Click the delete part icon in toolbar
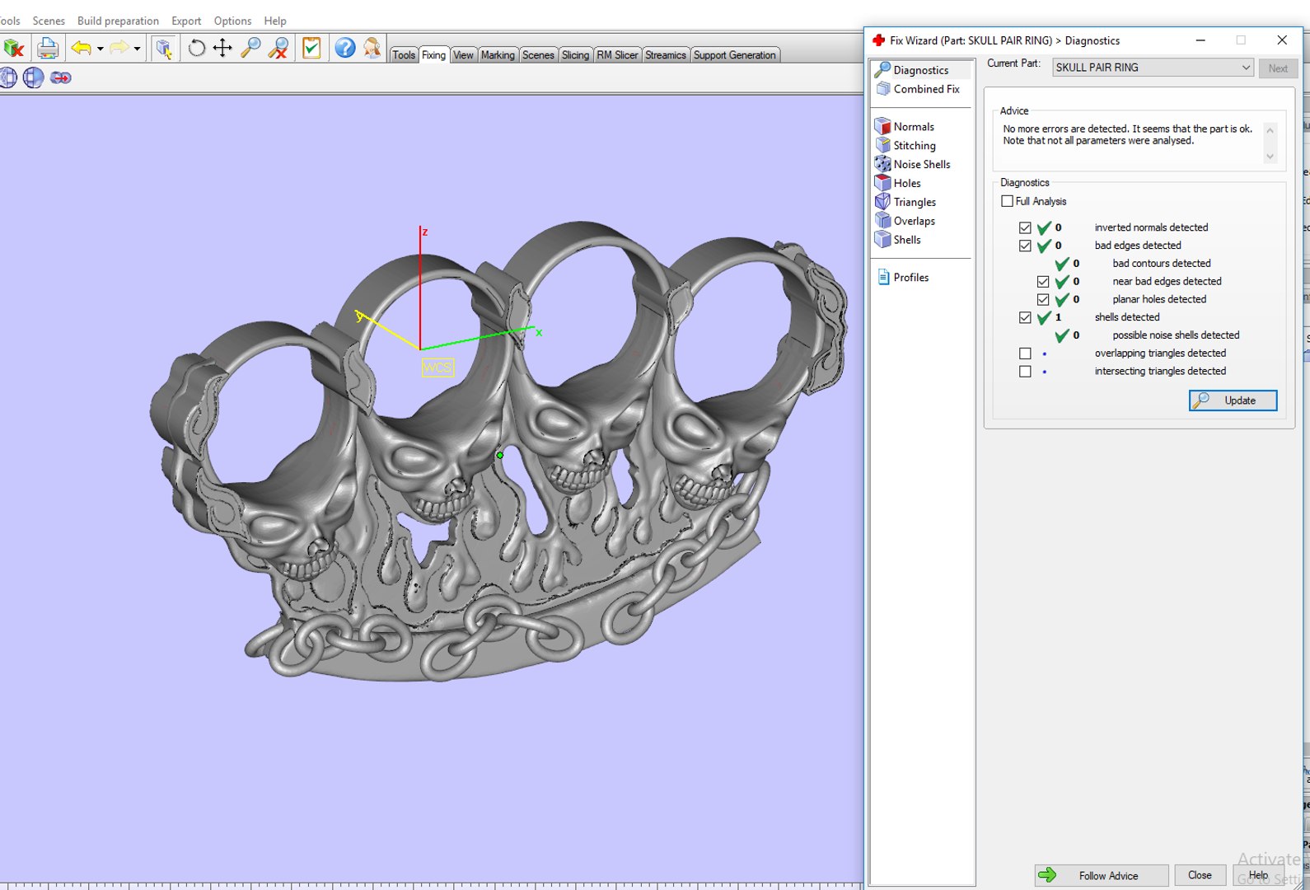Screen dimensions: 1310x890 click(x=13, y=48)
